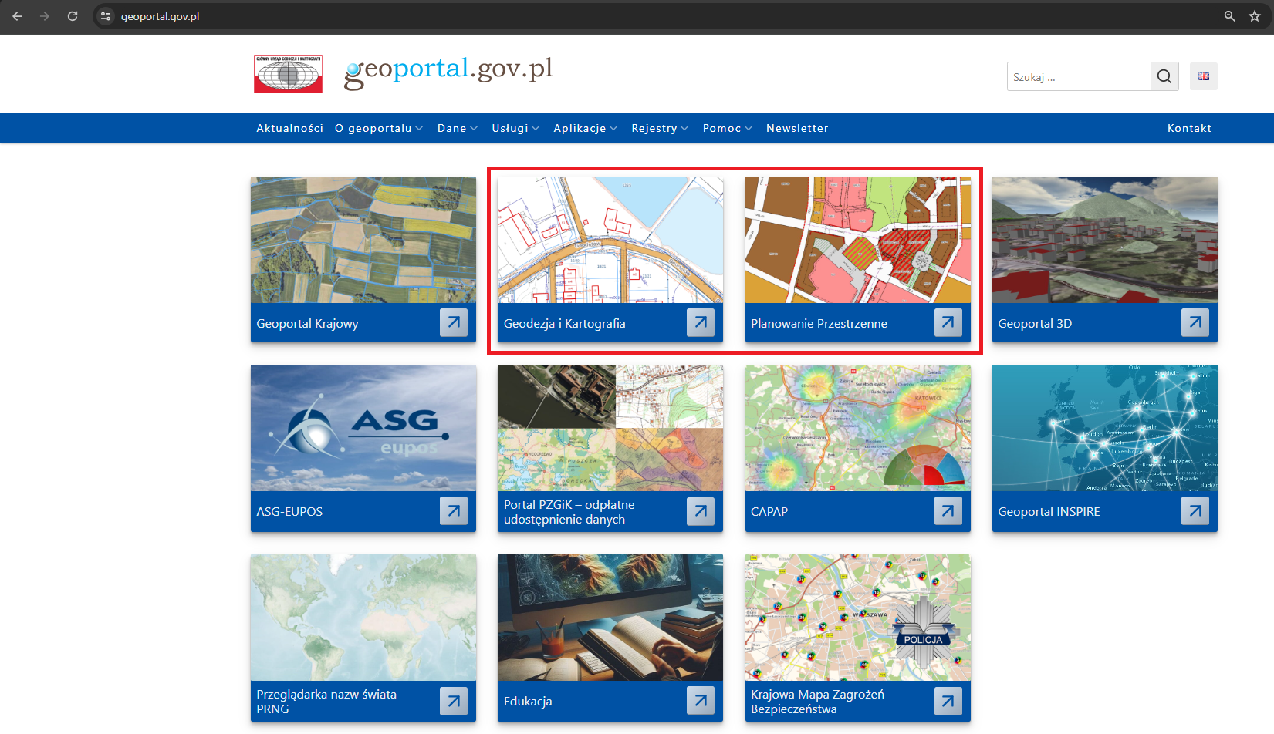Expand the Dane dropdown menu
Viewport: 1274px width, 734px height.
pyautogui.click(x=457, y=128)
